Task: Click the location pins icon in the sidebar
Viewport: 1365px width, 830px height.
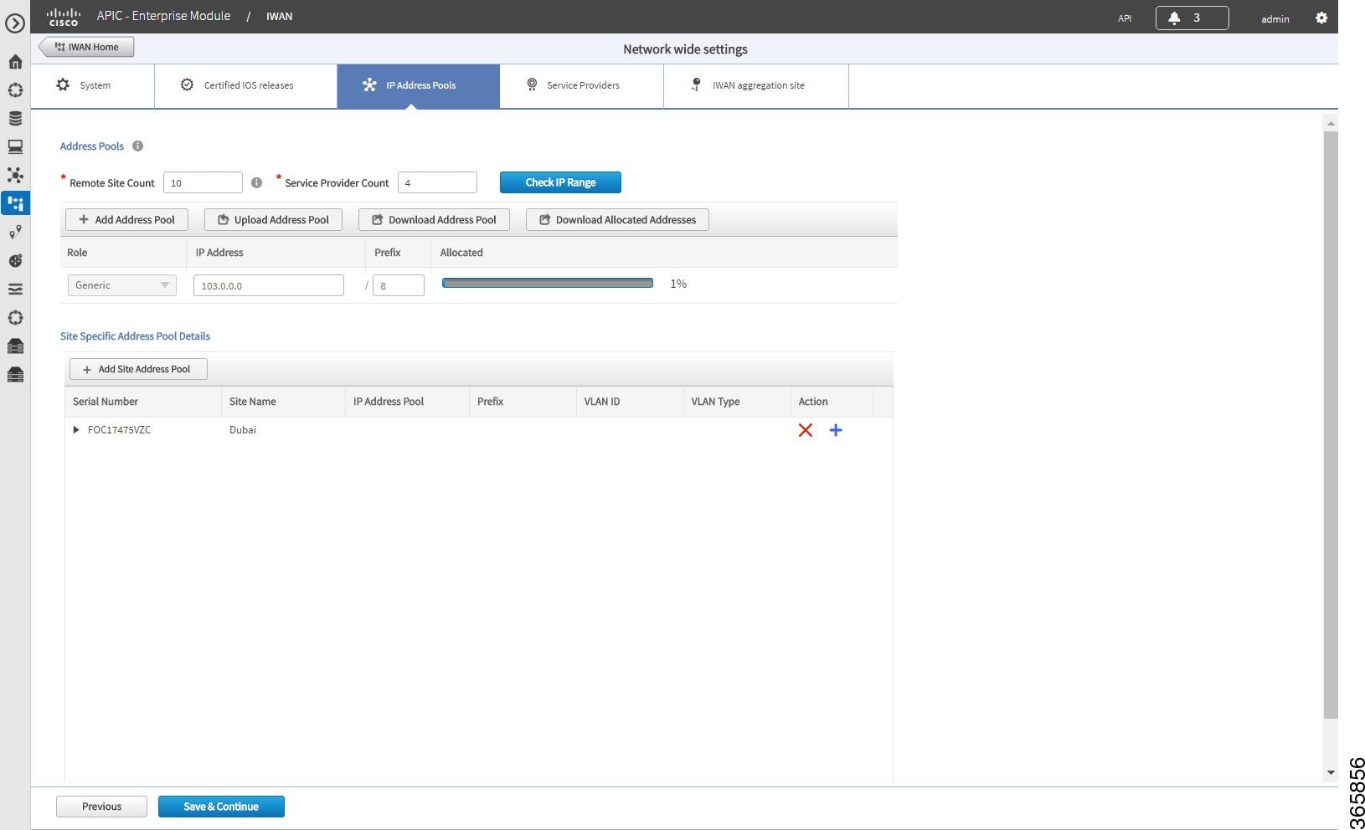Action: 15,232
